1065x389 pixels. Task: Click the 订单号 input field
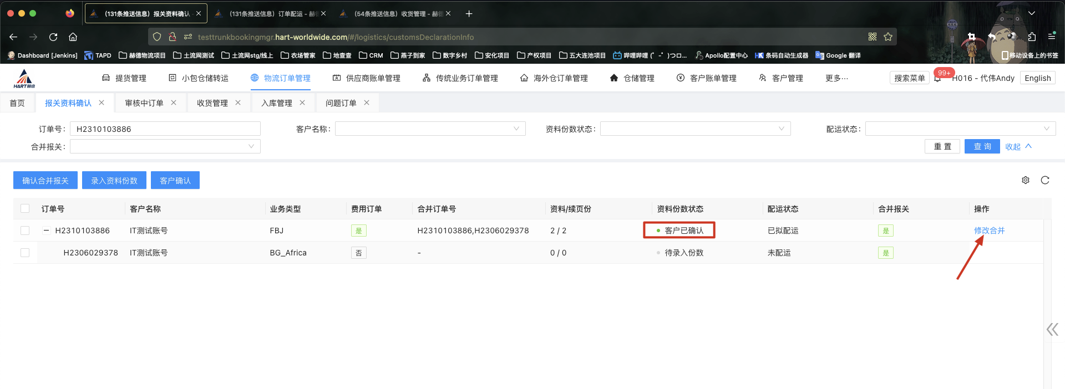click(x=165, y=129)
